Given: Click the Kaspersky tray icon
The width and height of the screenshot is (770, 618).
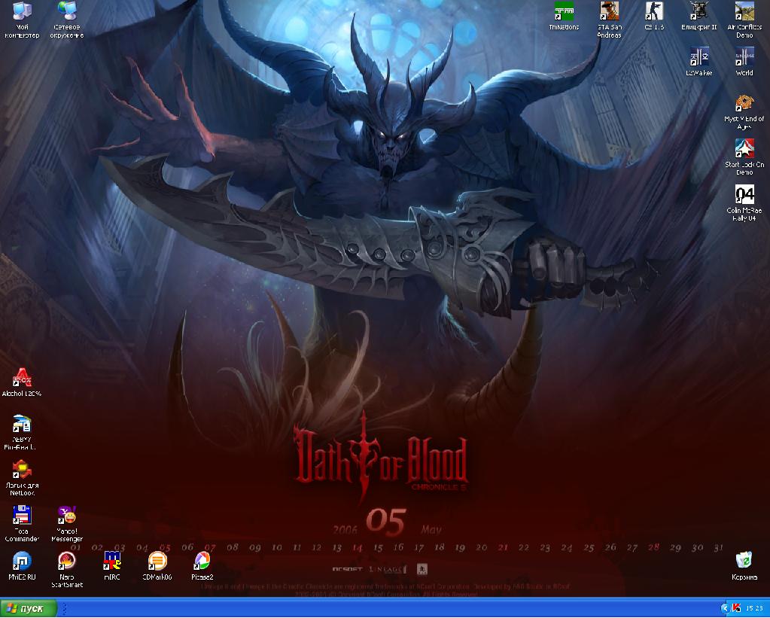Looking at the screenshot, I should [736, 608].
